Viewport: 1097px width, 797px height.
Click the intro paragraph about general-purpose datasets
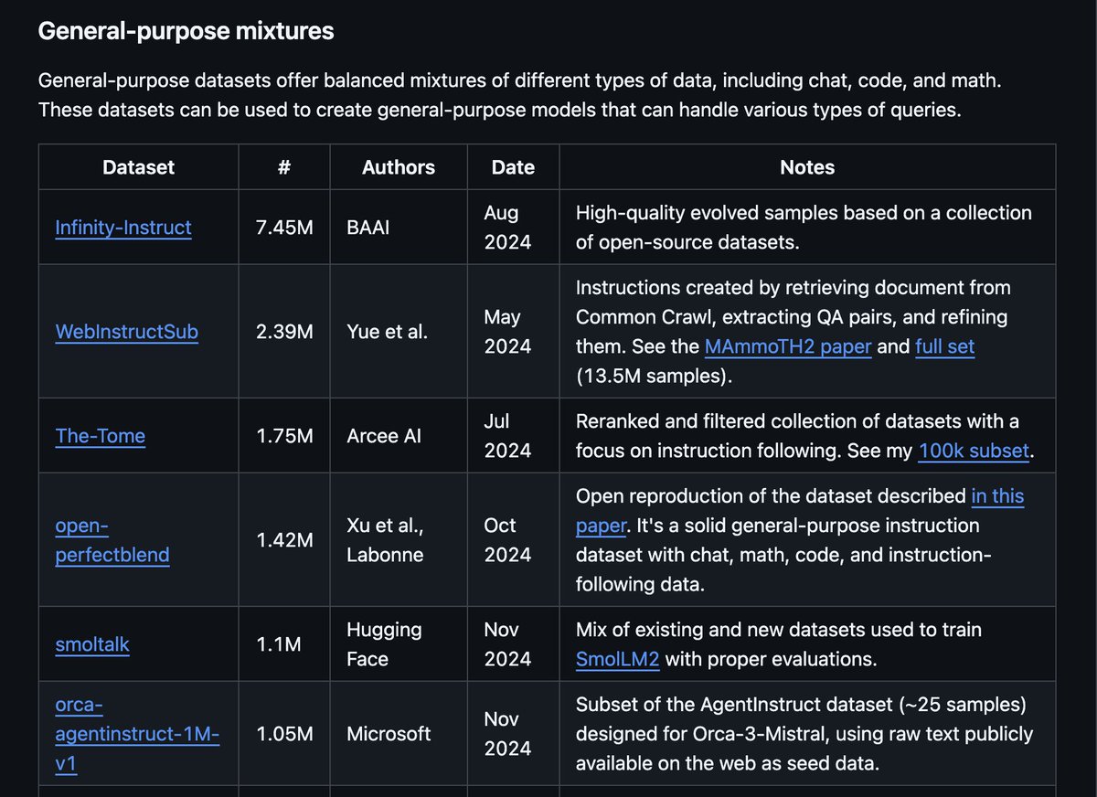tap(520, 96)
